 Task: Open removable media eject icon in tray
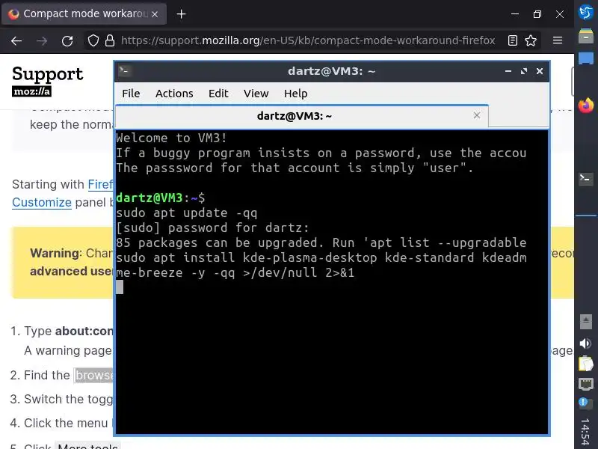(x=586, y=322)
